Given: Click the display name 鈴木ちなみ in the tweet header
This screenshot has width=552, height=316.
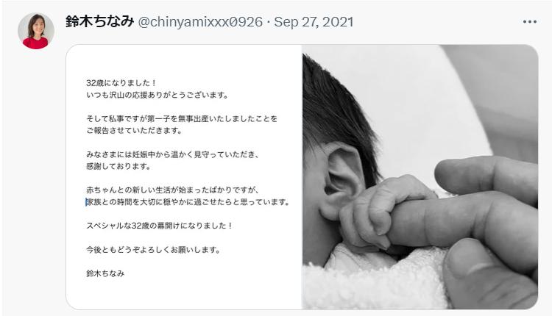Looking at the screenshot, I should click(x=99, y=22).
